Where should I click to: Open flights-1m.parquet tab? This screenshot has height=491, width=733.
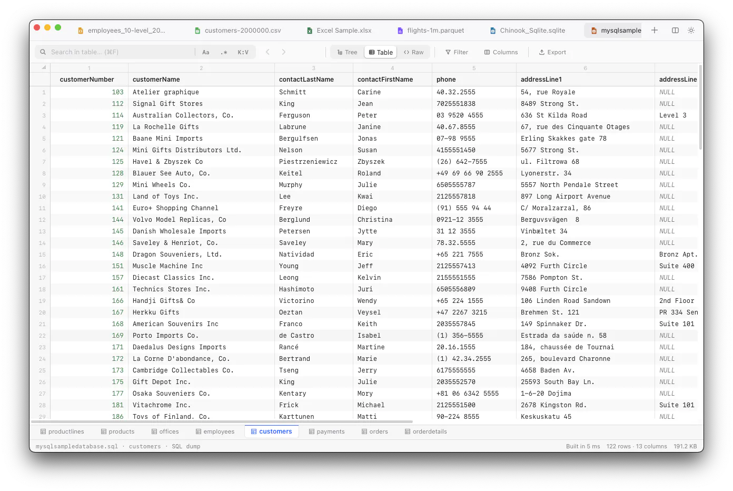(x=431, y=31)
